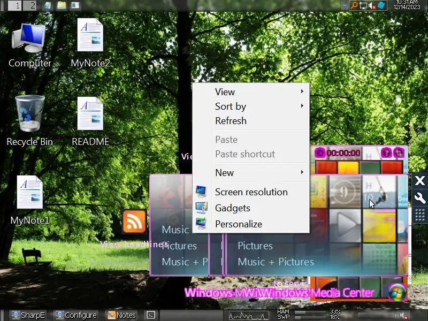Click the puzzle gadget question mark icon

coord(386,153)
